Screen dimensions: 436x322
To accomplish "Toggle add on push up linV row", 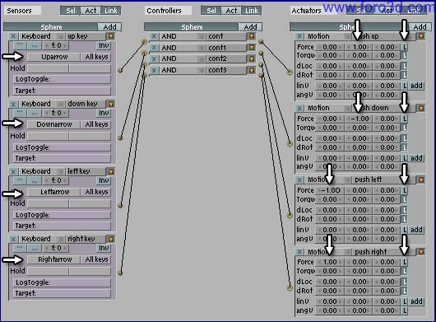I will 416,86.
